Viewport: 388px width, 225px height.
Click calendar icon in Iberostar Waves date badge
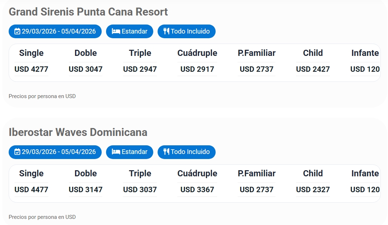click(x=17, y=152)
